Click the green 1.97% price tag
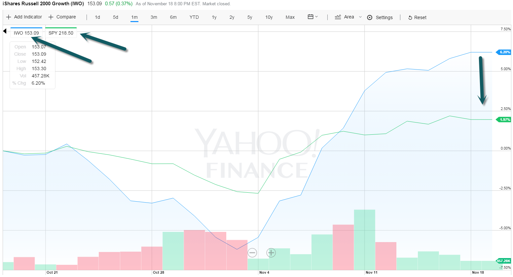 504,120
